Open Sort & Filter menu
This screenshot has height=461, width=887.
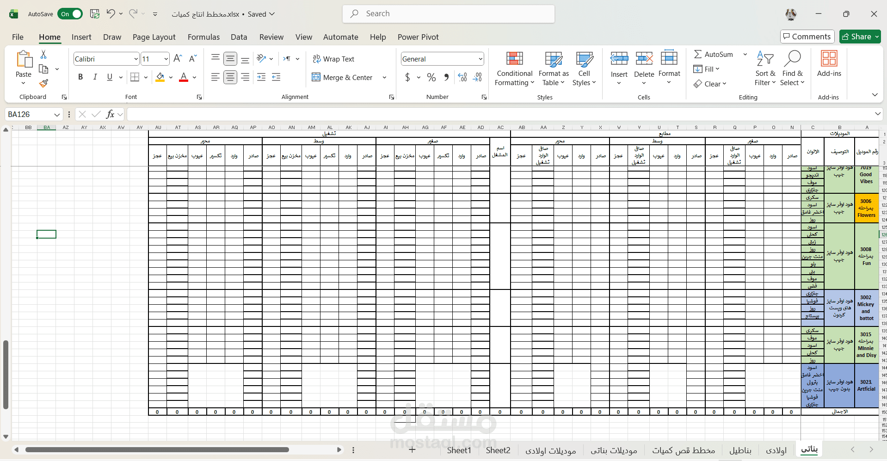click(x=765, y=68)
